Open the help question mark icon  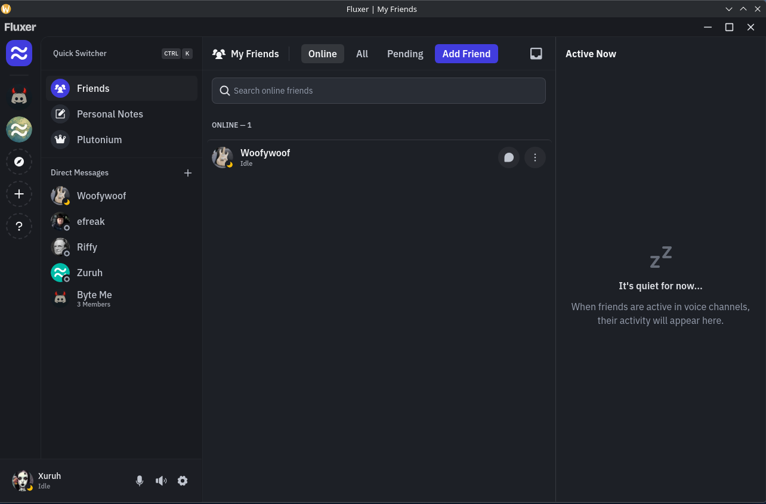(x=19, y=226)
